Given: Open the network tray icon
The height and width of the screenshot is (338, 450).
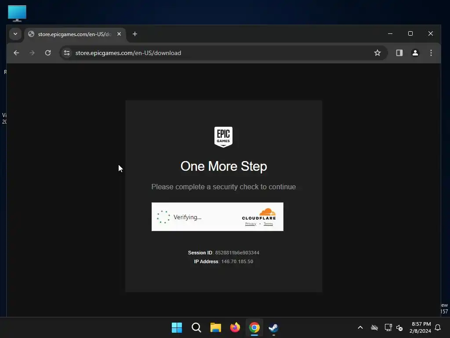Looking at the screenshot, I should [388, 327].
